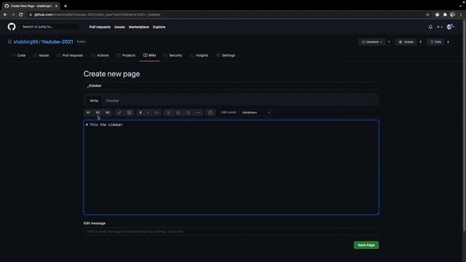Image resolution: width=466 pixels, height=262 pixels.
Task: Click the page title field containing _Sidebar
Action: point(232,86)
